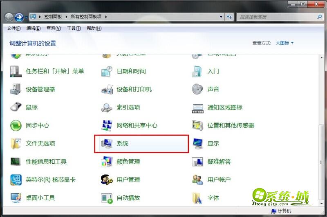Open 字体 folder icon
Viewport: 327px width, 217px height.
[x=197, y=198]
